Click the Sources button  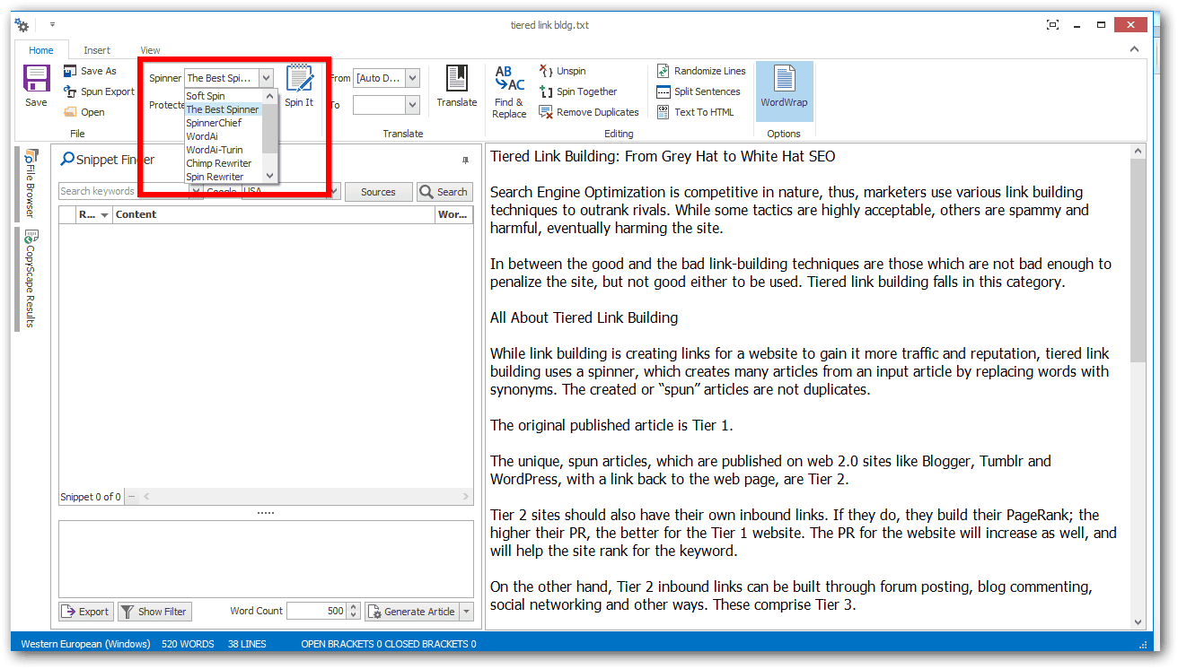[x=378, y=192]
